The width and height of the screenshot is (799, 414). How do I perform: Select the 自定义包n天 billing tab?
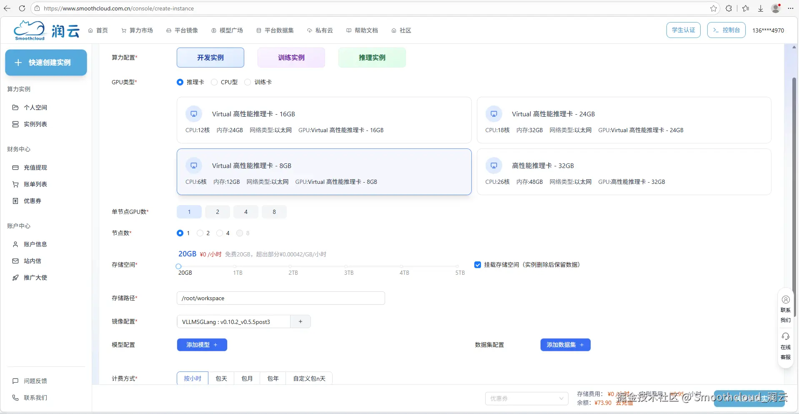[x=309, y=378]
